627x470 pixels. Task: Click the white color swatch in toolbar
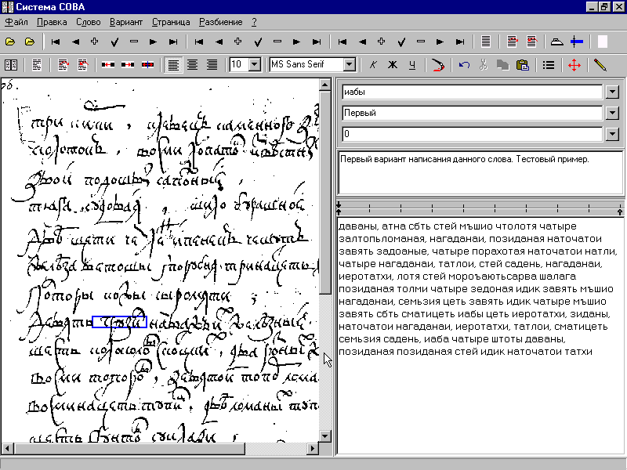(x=603, y=41)
